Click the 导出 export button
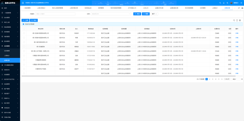244x121 pixels. coord(34,20)
